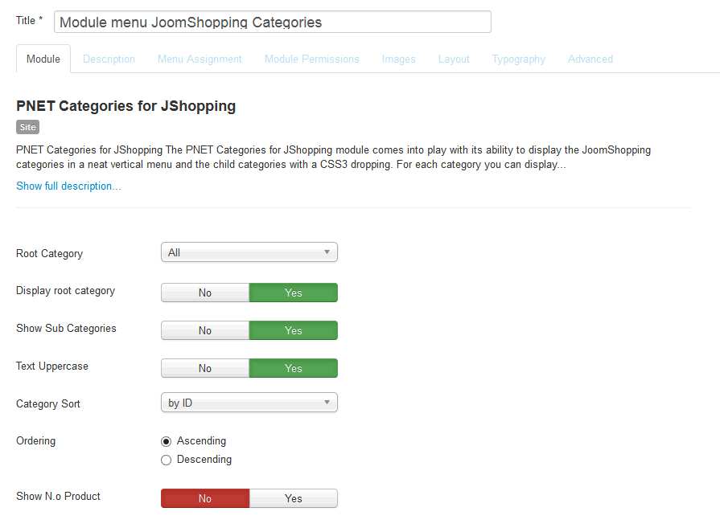
Task: Open the Advanced tab
Action: [590, 59]
